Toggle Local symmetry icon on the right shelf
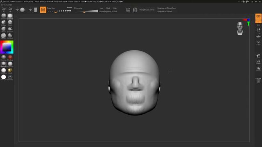The width and height of the screenshot is (262, 147). [258, 30]
